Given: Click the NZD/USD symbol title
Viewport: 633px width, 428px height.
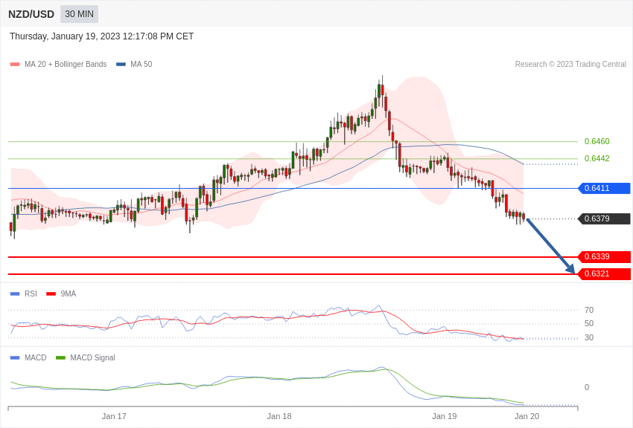Looking at the screenshot, I should 31,14.
